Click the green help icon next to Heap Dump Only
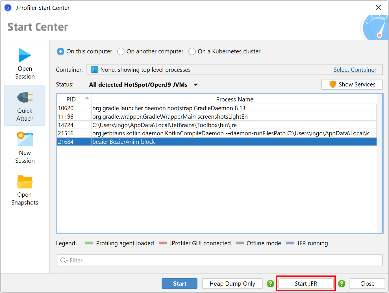This screenshot has width=389, height=293. click(x=270, y=283)
